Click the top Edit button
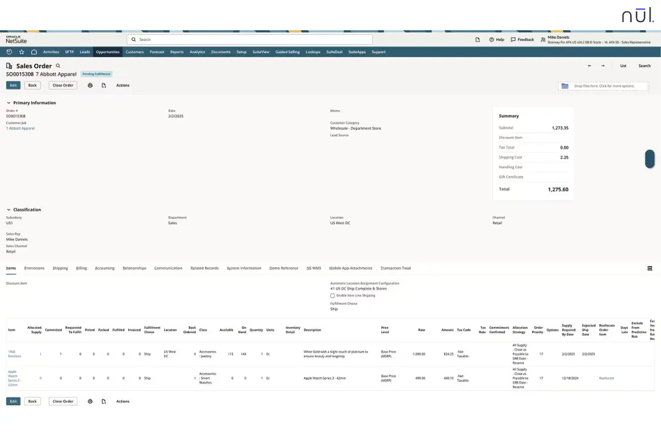 click(x=14, y=85)
